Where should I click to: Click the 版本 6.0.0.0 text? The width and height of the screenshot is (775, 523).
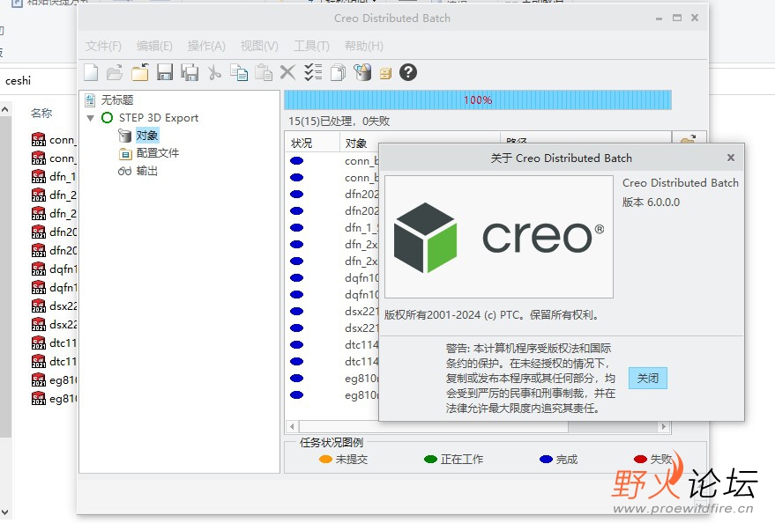click(x=651, y=203)
